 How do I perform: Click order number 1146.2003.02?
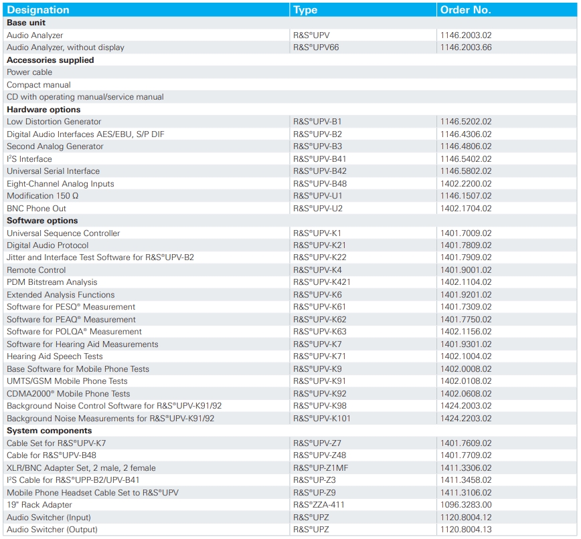[466, 35]
